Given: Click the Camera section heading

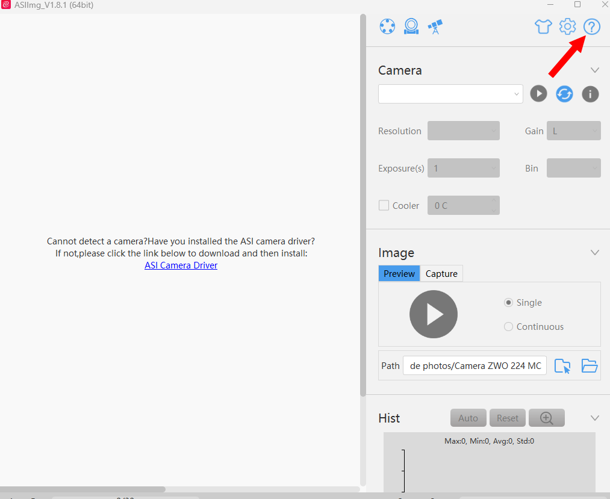Looking at the screenshot, I should click(400, 70).
